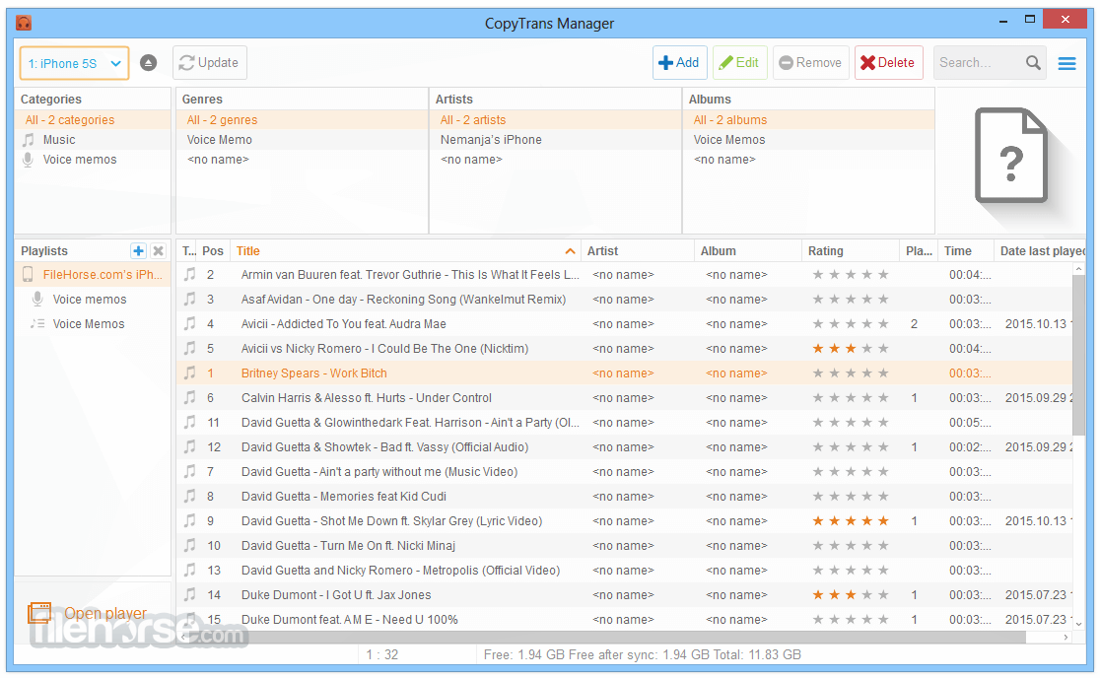The height and width of the screenshot is (678, 1100).
Task: Adjust rating of Shot Me Down track
Action: pyautogui.click(x=851, y=521)
